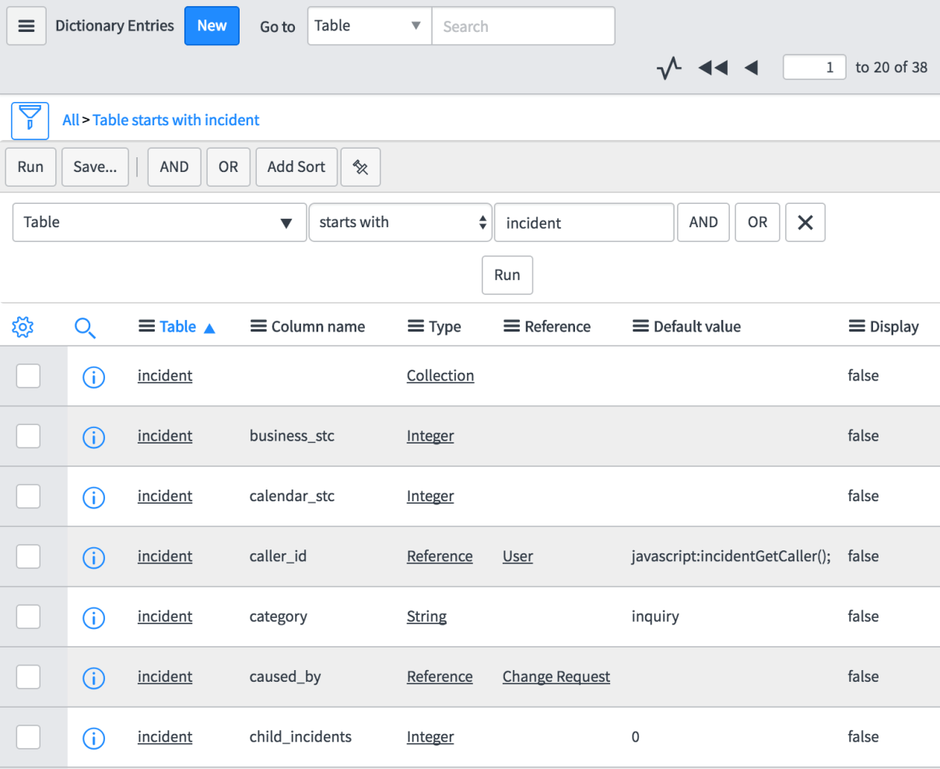Open the Type column header menu icon
940x769 pixels.
(x=416, y=326)
